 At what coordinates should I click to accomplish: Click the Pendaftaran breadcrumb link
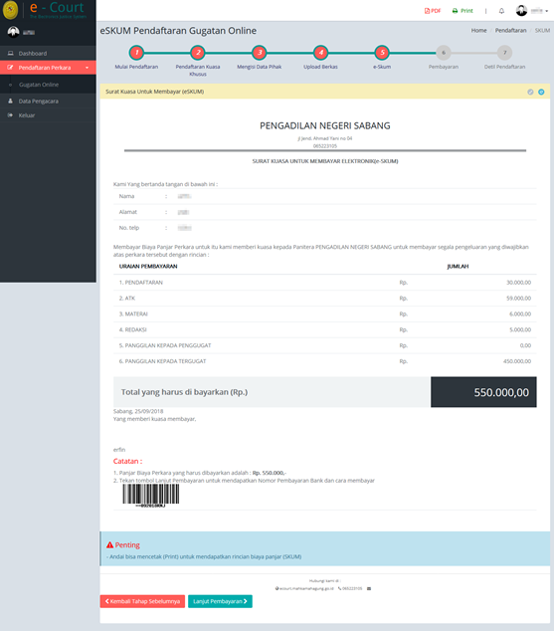click(x=510, y=30)
